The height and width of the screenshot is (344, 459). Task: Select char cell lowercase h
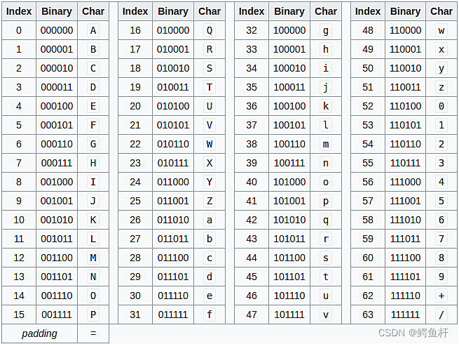point(326,49)
